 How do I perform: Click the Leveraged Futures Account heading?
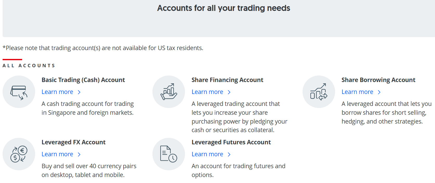coord(231,142)
